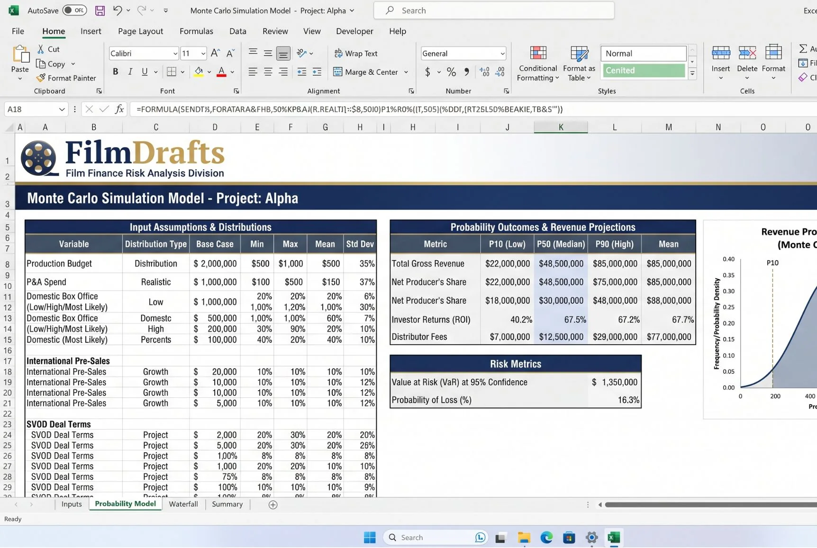
Task: Click the Save disk icon
Action: point(100,10)
